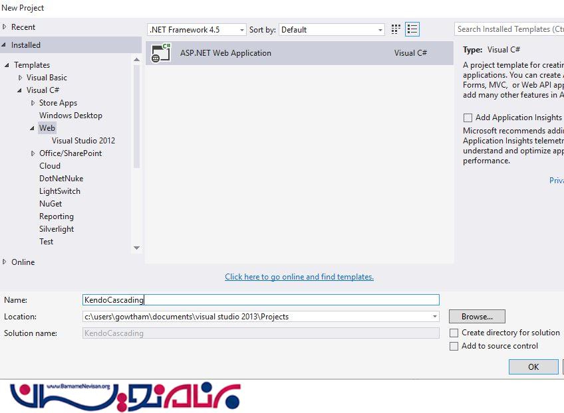Click the Browse... button
Screen dimensions: 564x413
click(477, 317)
